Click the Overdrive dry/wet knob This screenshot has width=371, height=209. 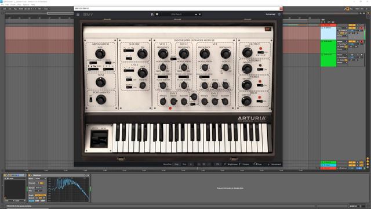click(247, 69)
